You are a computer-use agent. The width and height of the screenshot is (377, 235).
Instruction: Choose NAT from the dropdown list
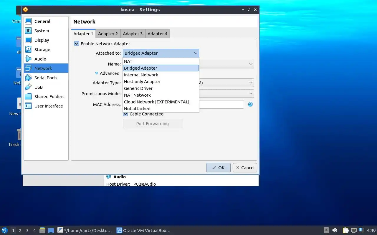(161, 61)
